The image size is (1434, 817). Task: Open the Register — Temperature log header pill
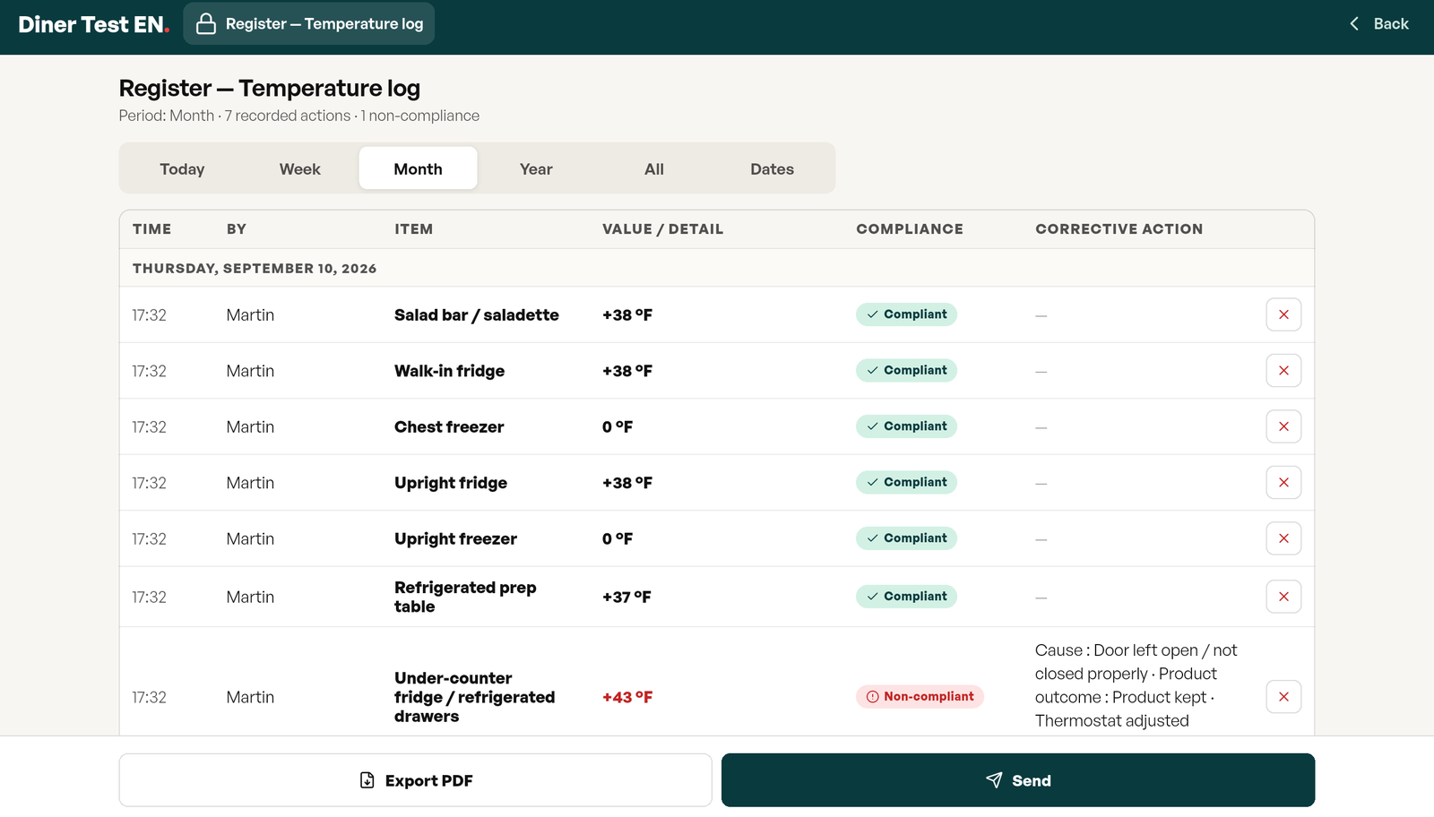click(x=309, y=24)
